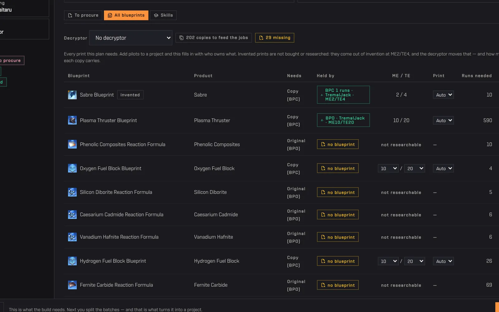Click the Fernite Carbide Reaction Formula icon
499x312 pixels.
[72, 285]
